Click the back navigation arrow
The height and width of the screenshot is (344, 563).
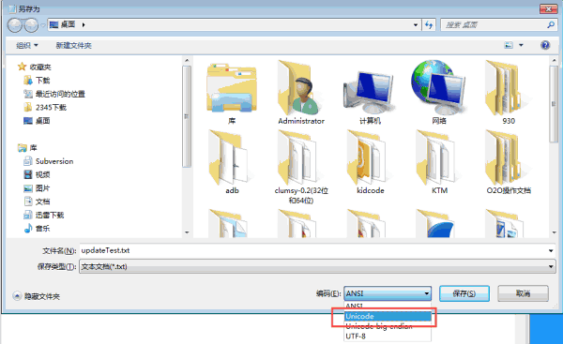[15, 25]
